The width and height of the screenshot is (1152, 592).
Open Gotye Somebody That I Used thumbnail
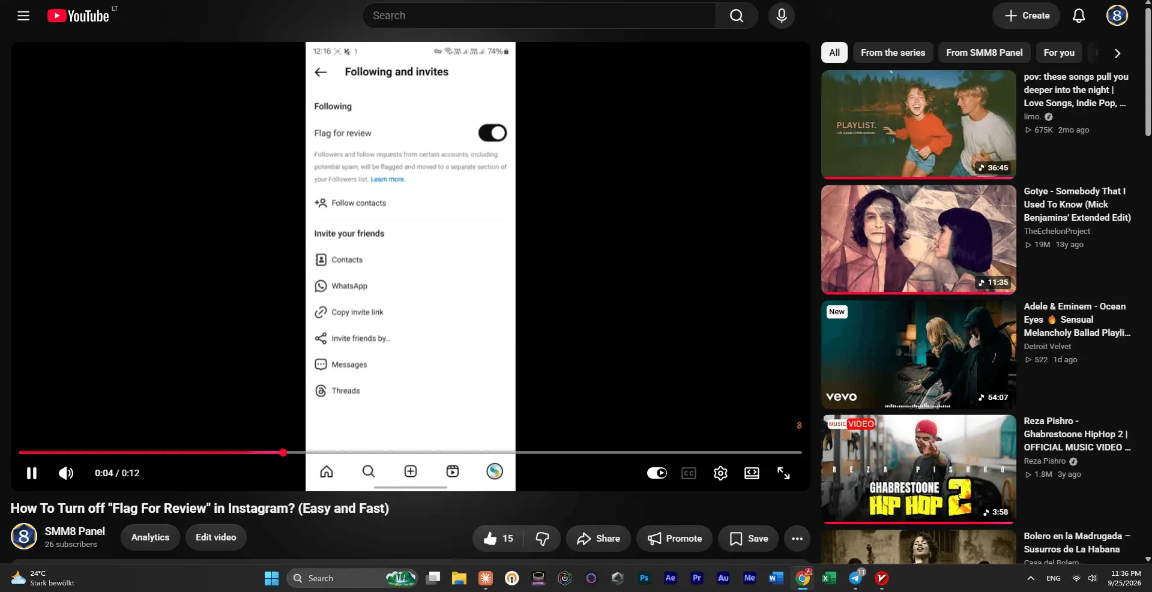point(918,239)
